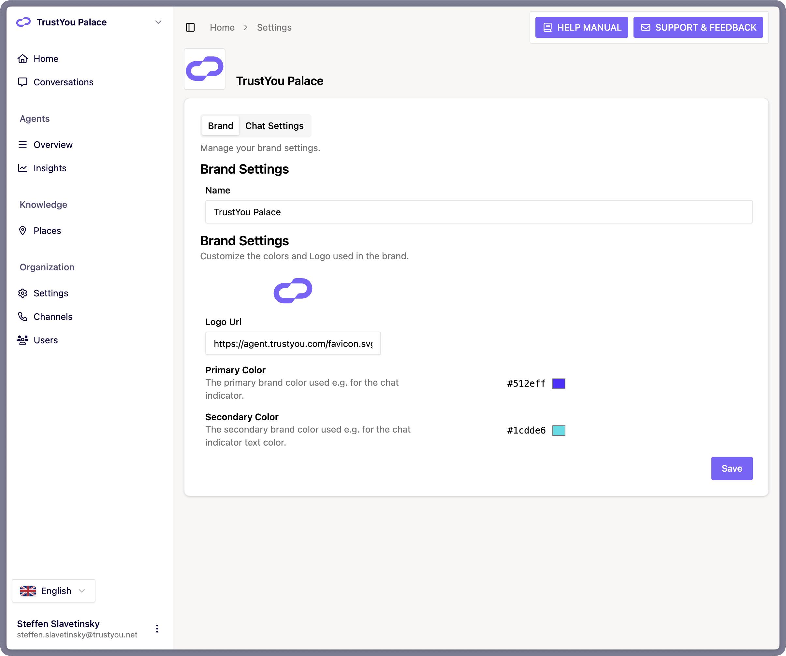Click the HELP MANUAL button

click(582, 27)
